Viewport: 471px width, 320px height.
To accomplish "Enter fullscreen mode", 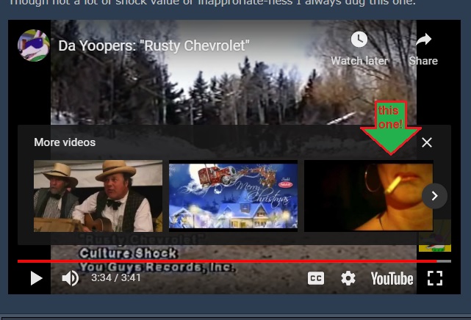I will click(435, 278).
